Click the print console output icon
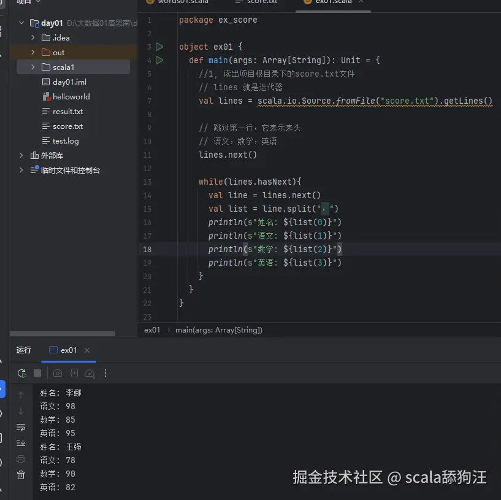This screenshot has height=500, width=501. click(x=21, y=459)
